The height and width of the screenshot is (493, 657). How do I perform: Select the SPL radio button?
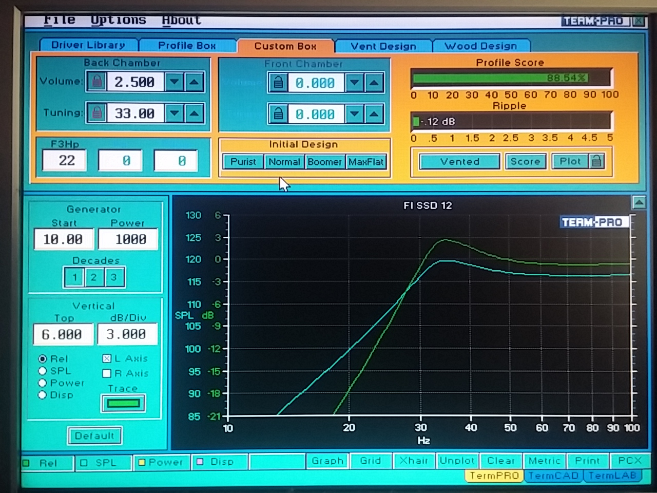pyautogui.click(x=43, y=371)
